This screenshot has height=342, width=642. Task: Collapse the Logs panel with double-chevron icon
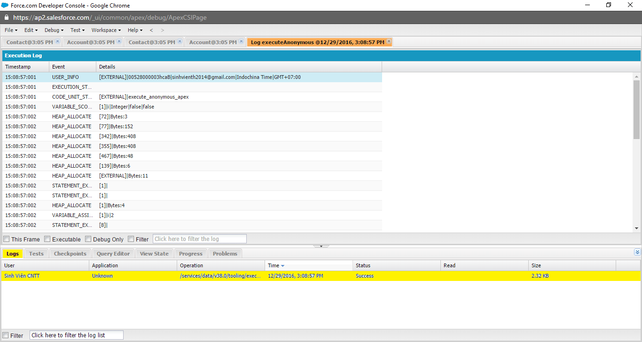638,253
